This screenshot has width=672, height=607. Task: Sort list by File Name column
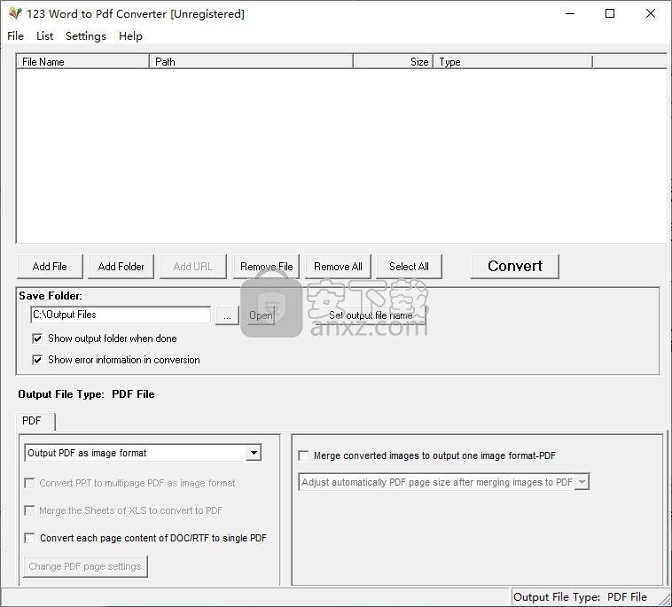click(x=82, y=62)
